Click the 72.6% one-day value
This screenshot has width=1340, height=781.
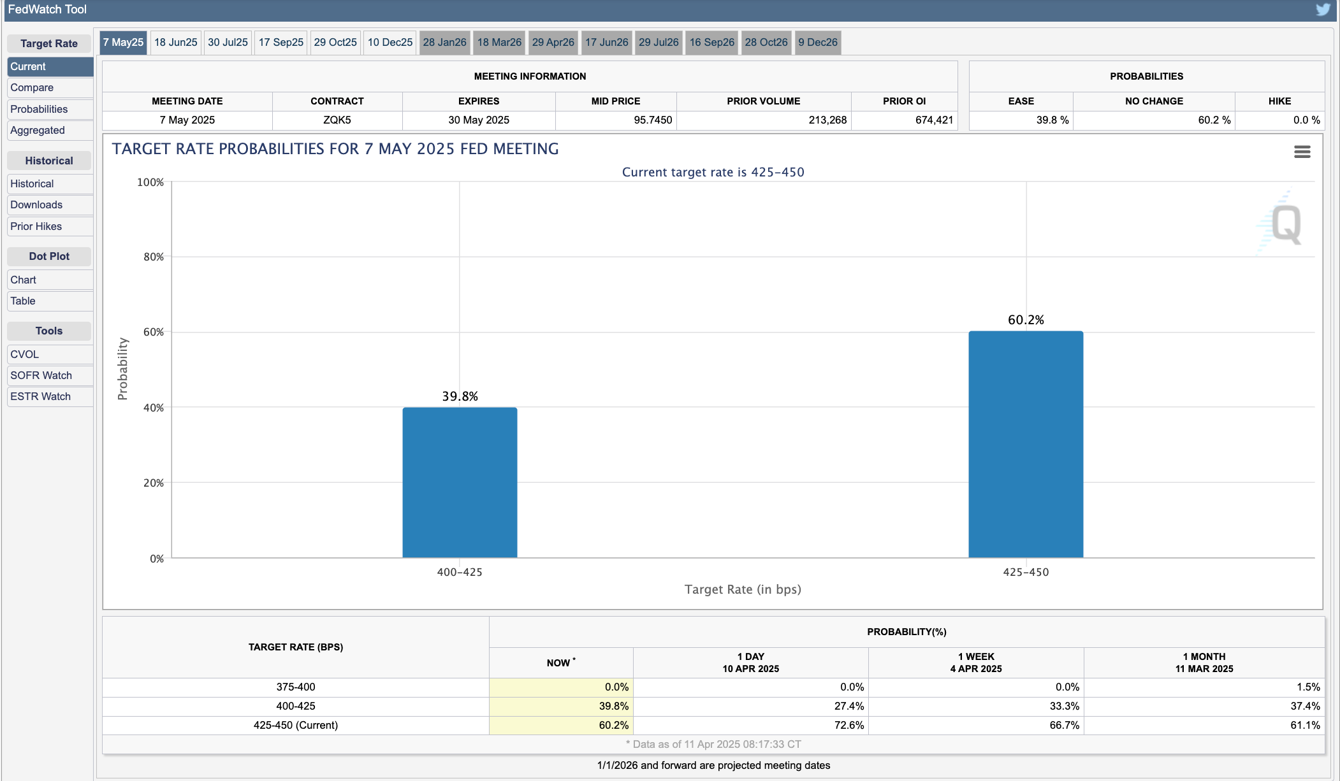pos(849,726)
